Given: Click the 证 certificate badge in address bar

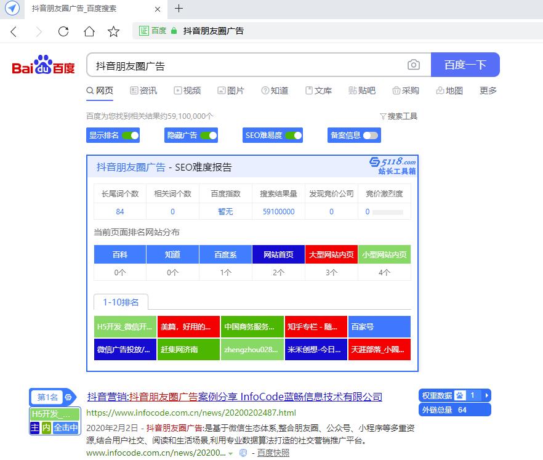Looking at the screenshot, I should point(143,31).
